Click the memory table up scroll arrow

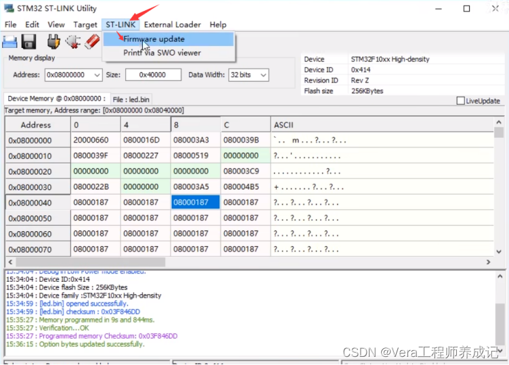[x=499, y=122]
